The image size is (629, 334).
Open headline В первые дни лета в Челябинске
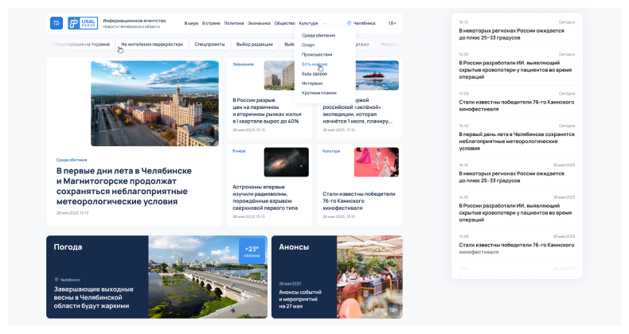pyautogui.click(x=124, y=186)
